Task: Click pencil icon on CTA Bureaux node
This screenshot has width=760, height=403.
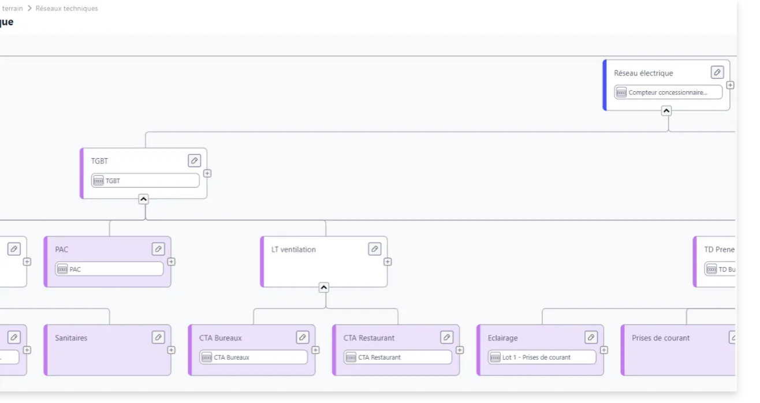Action: [302, 337]
